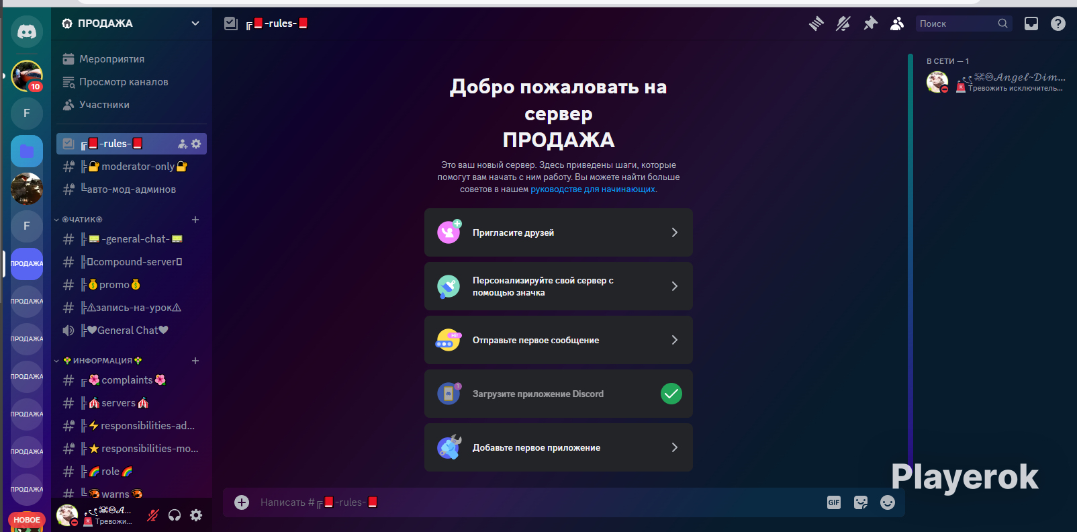
Task: Open the blue server folder
Action: point(27,151)
